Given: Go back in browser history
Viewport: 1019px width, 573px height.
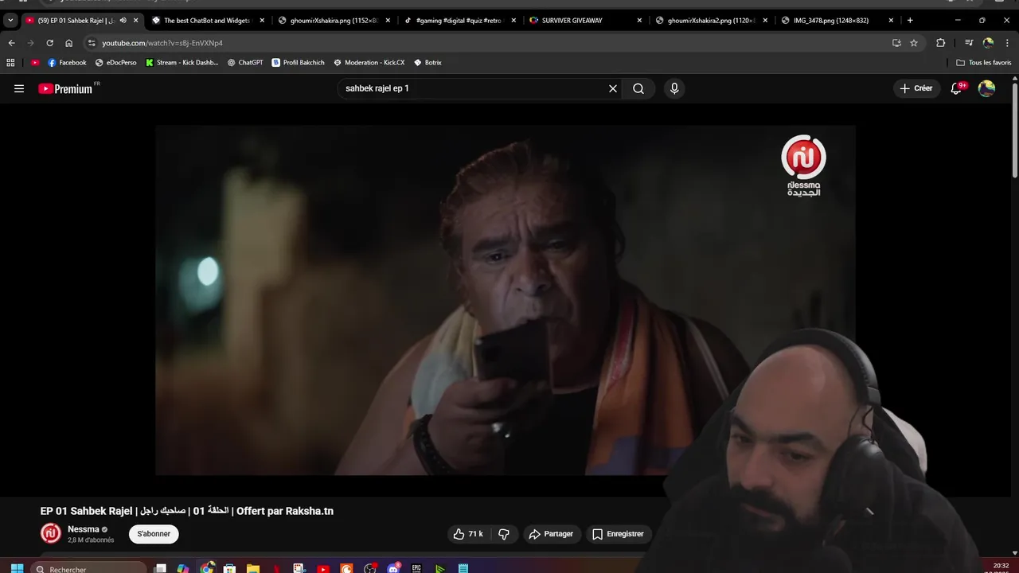Looking at the screenshot, I should point(11,43).
